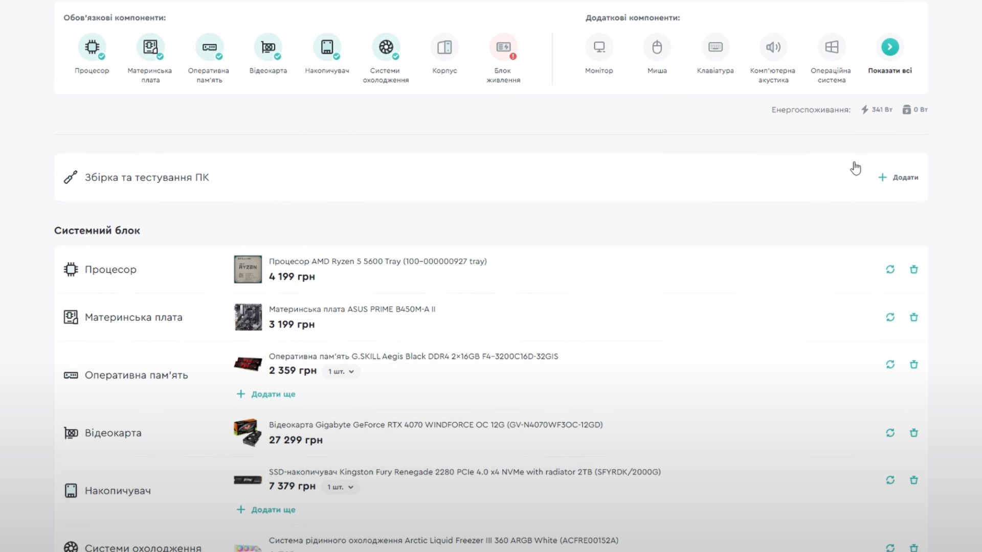
Task: Click Додати ще under Накопичувач
Action: [x=266, y=510]
